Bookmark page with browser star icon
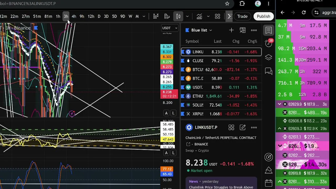The width and height of the screenshot is (336, 189). tap(227, 4)
